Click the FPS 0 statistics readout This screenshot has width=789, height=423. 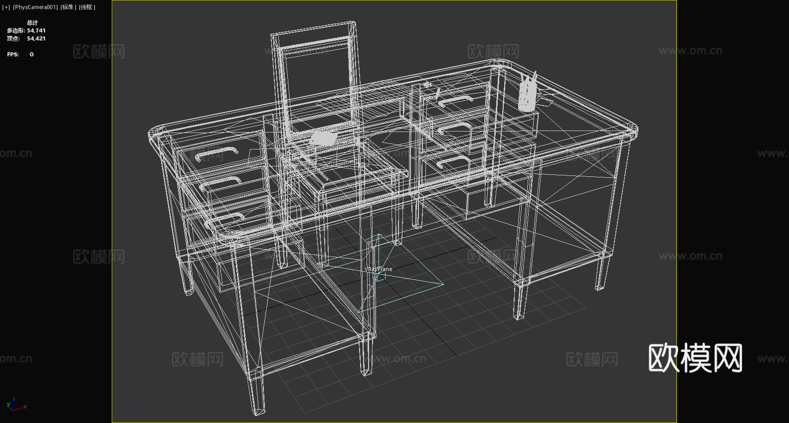point(20,54)
